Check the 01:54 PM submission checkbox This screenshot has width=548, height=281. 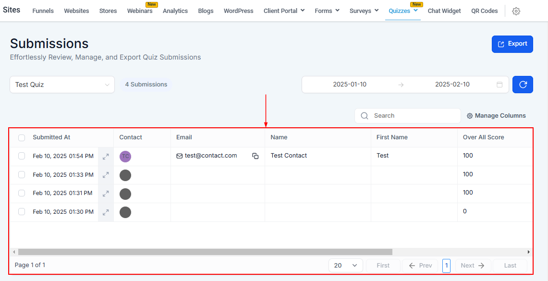click(x=22, y=156)
